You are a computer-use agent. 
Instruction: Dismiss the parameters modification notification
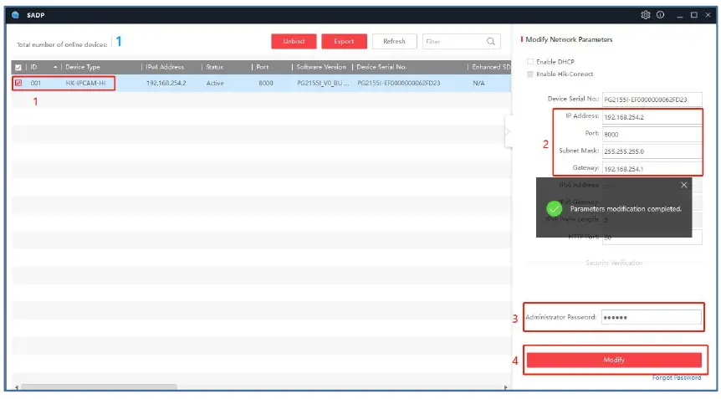click(683, 185)
